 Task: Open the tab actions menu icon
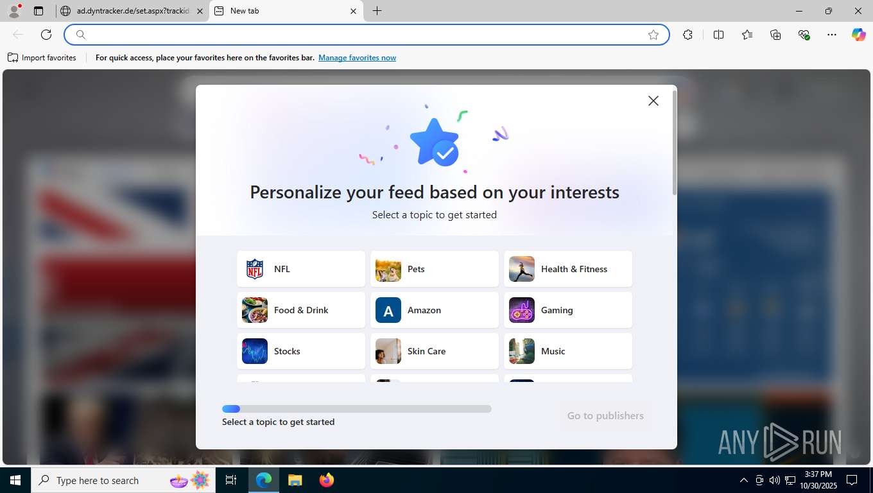(x=39, y=11)
